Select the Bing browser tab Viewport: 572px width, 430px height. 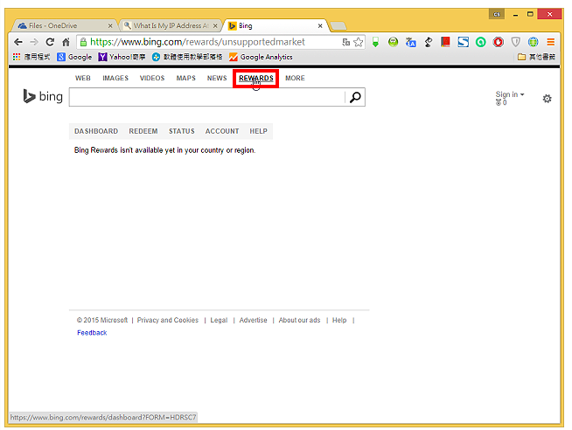coord(276,25)
